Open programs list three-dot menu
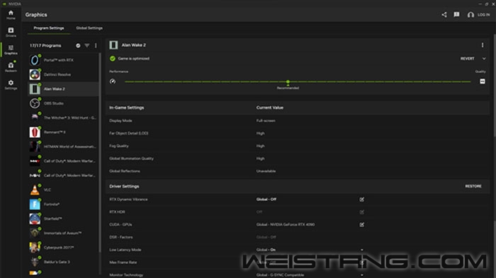 pyautogui.click(x=96, y=45)
